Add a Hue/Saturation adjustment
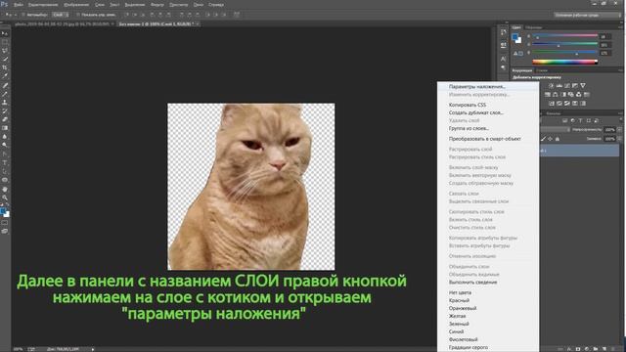 coord(548,95)
